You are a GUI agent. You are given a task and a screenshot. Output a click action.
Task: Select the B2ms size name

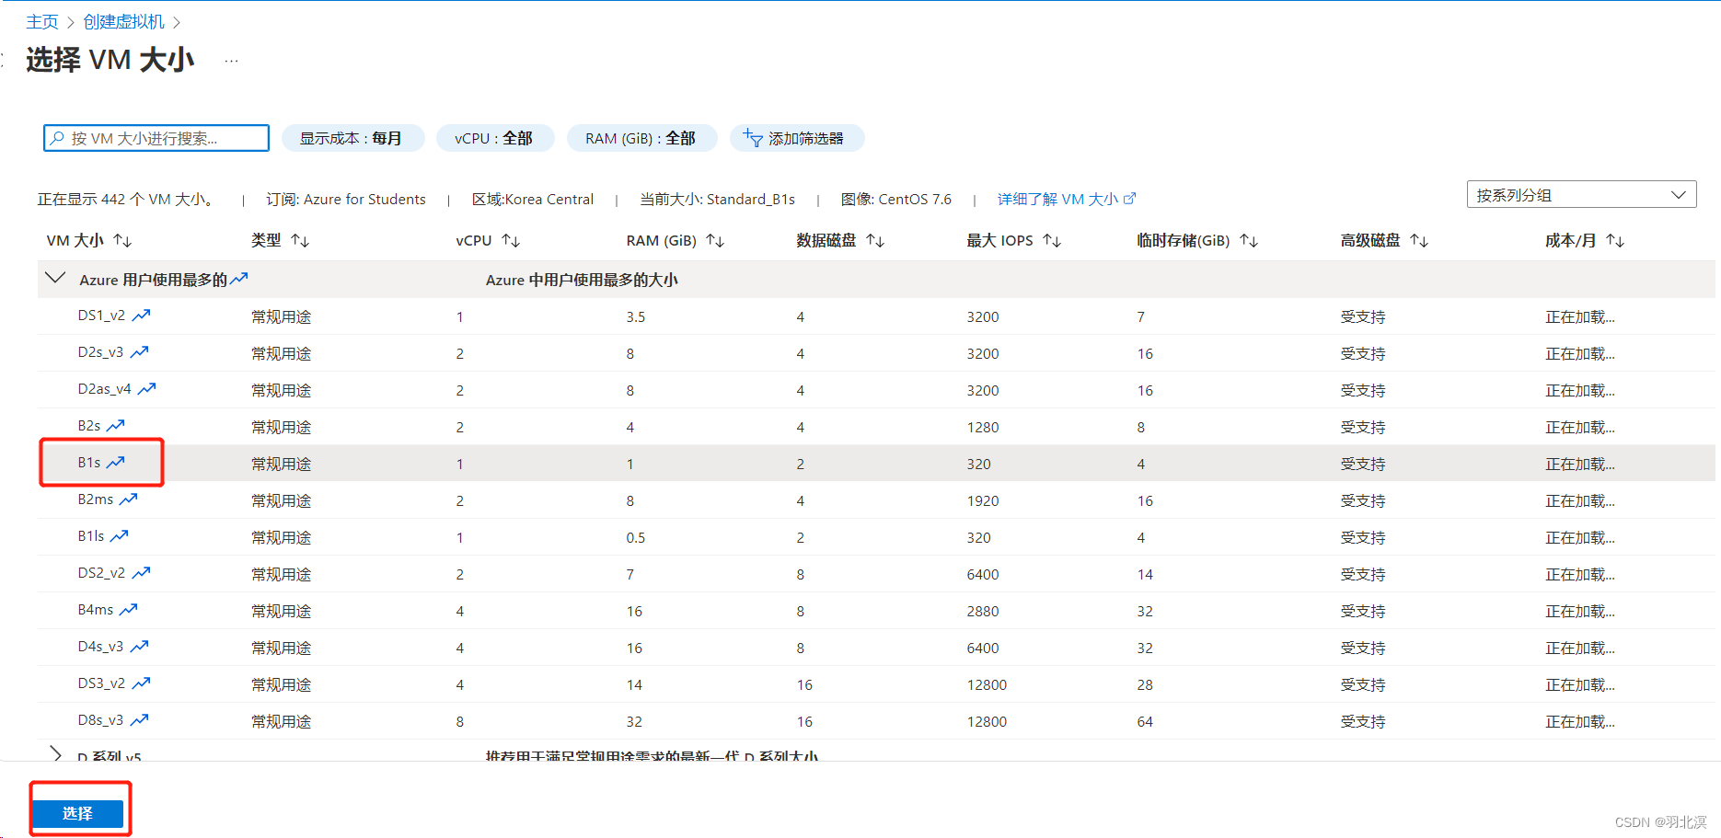point(96,499)
